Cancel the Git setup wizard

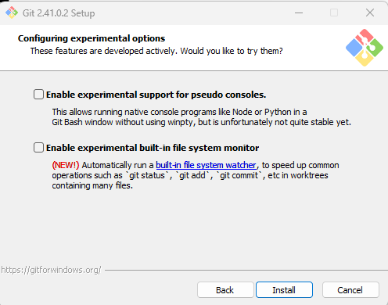pyautogui.click(x=350, y=290)
